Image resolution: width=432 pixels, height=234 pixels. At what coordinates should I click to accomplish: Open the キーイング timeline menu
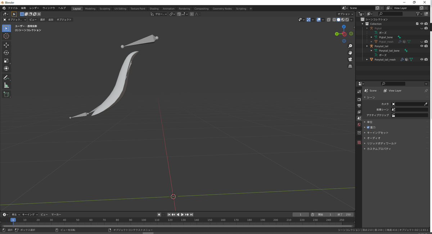30,215
